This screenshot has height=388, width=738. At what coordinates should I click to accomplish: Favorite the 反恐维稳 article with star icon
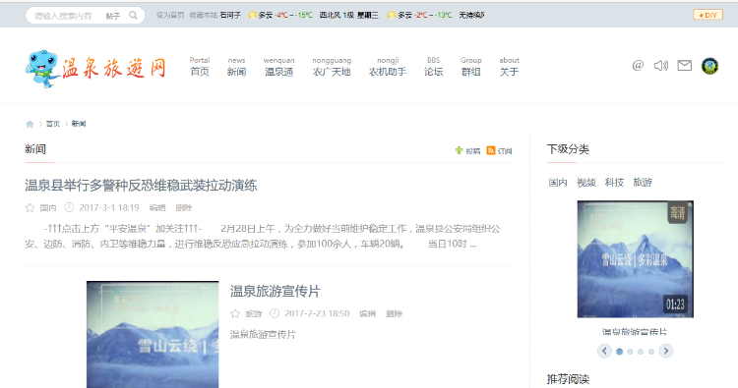click(30, 207)
